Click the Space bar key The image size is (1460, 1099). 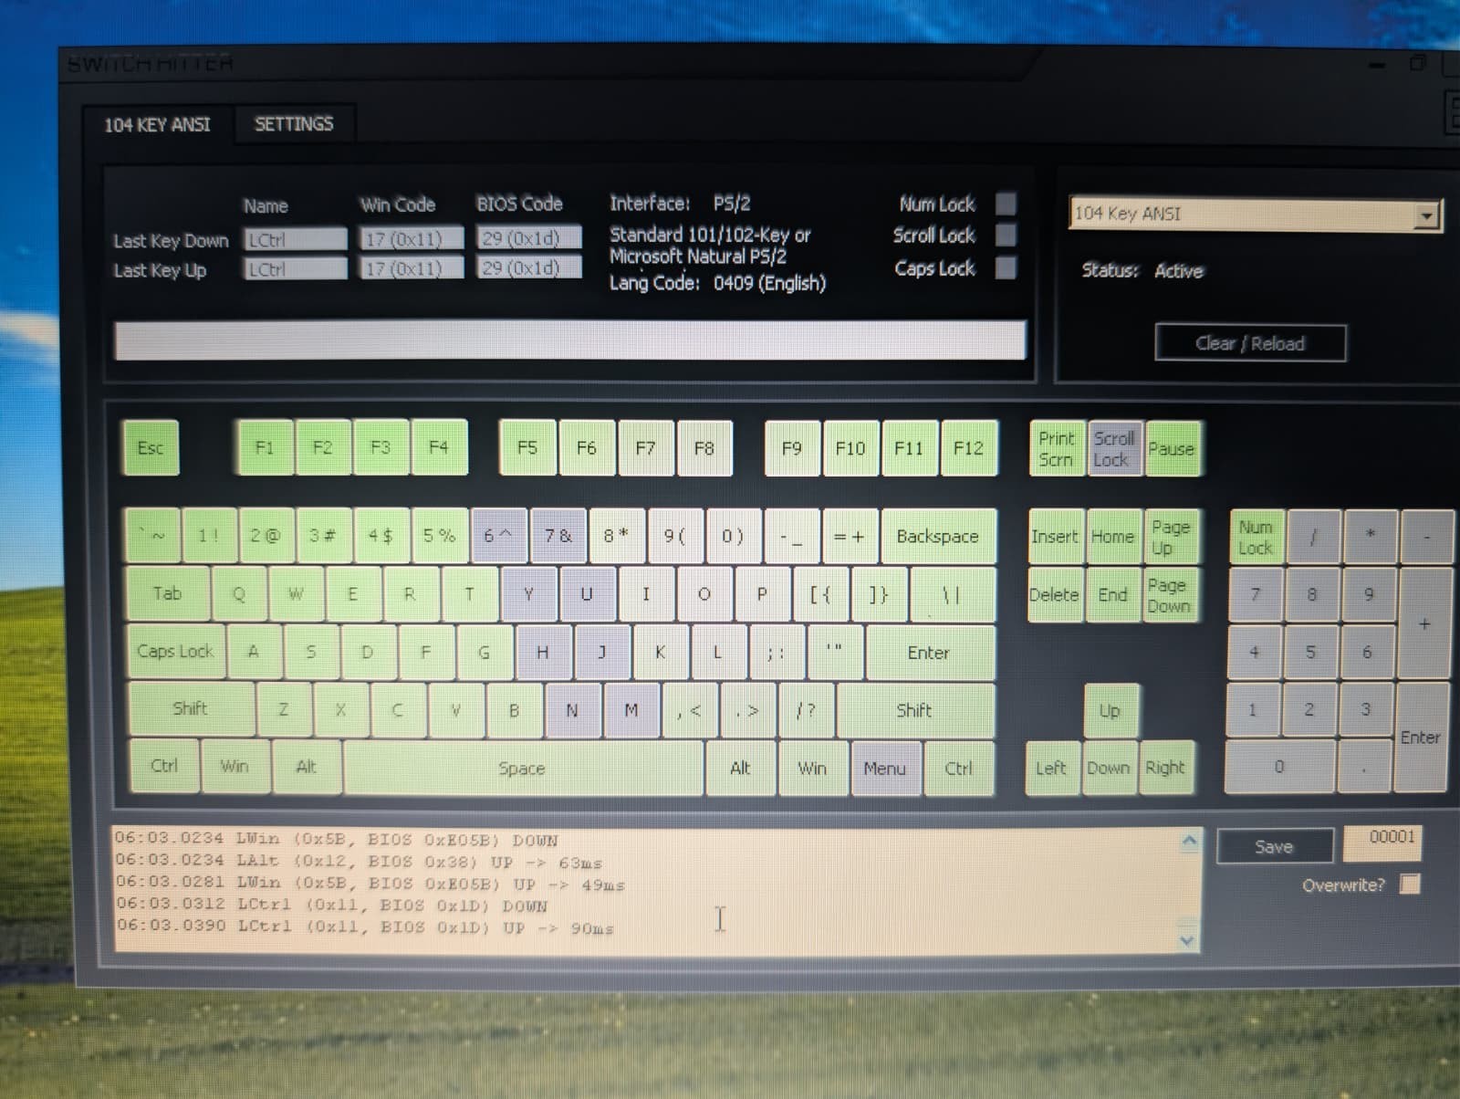pyautogui.click(x=523, y=768)
